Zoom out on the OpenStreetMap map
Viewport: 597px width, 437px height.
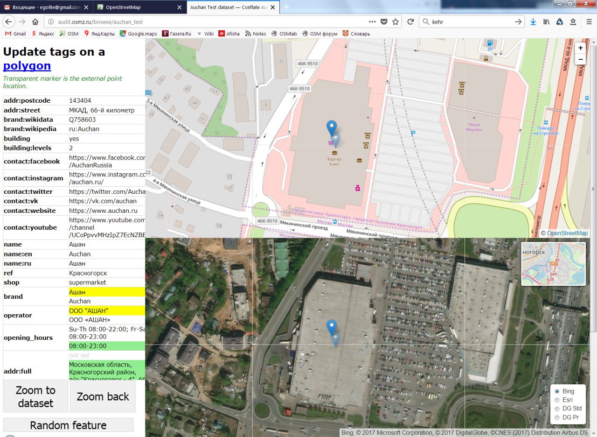(580, 59)
